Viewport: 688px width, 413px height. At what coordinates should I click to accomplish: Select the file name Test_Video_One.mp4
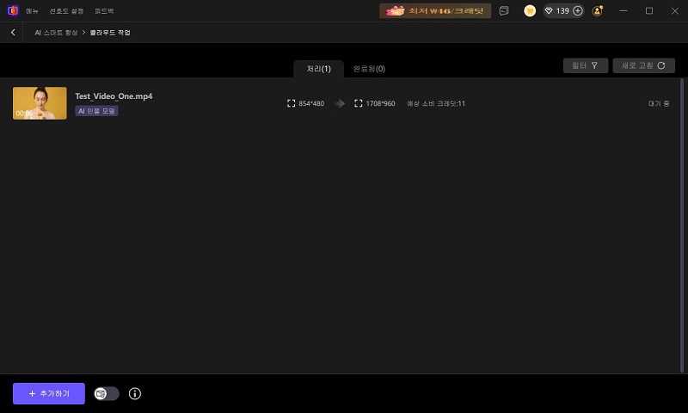(x=114, y=96)
